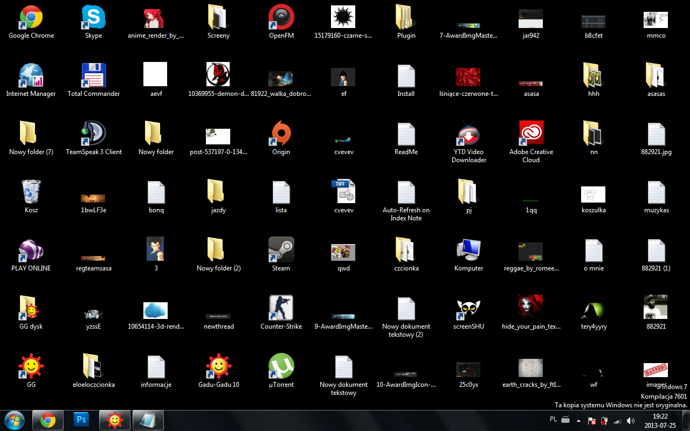Select the hhh folder
Screen dimensions: 690x431
tap(594, 76)
